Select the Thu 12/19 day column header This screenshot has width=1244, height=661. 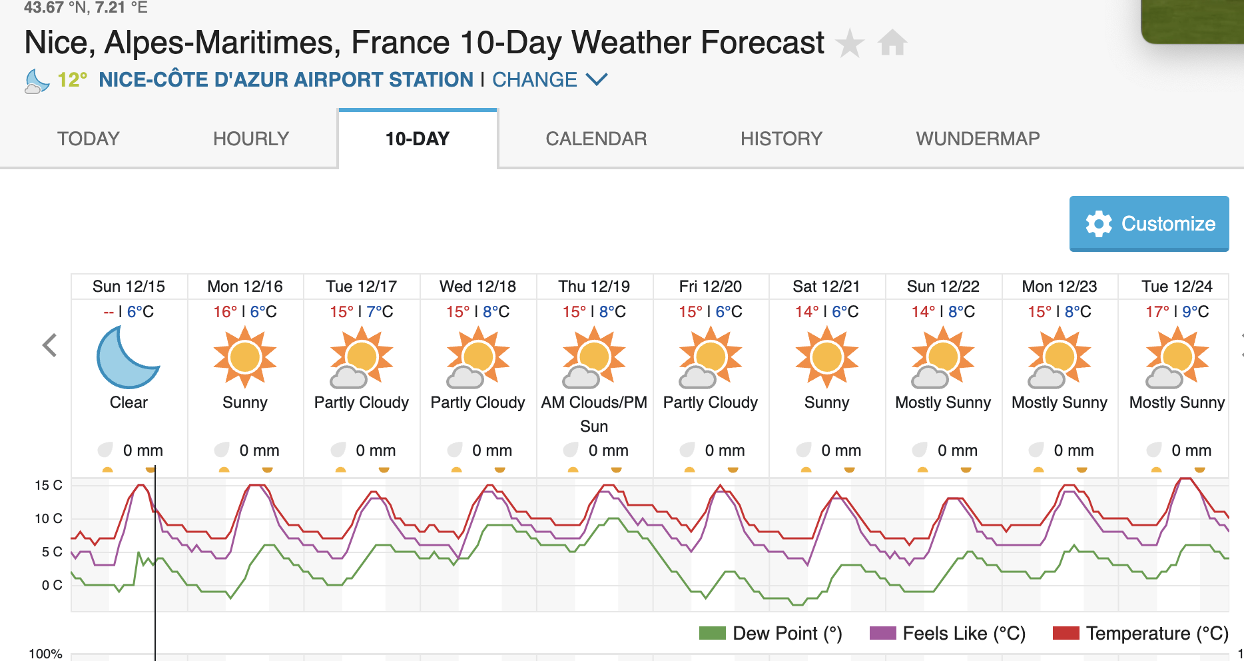pos(594,287)
